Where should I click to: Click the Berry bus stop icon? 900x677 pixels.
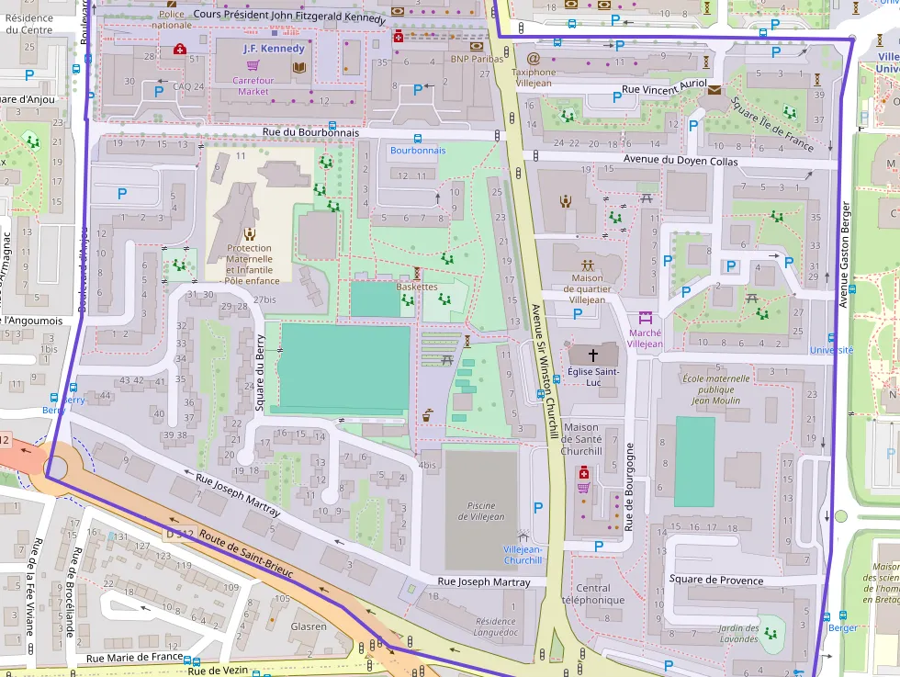73,388
